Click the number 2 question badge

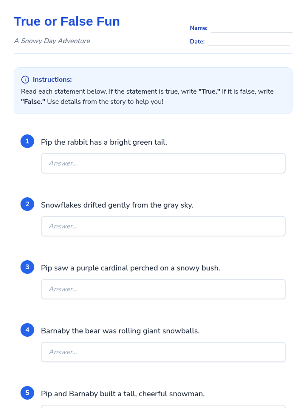27,204
